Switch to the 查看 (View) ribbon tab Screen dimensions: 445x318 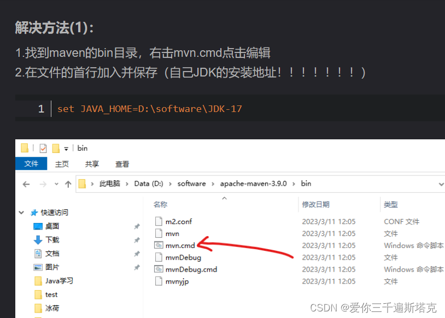[121, 163]
